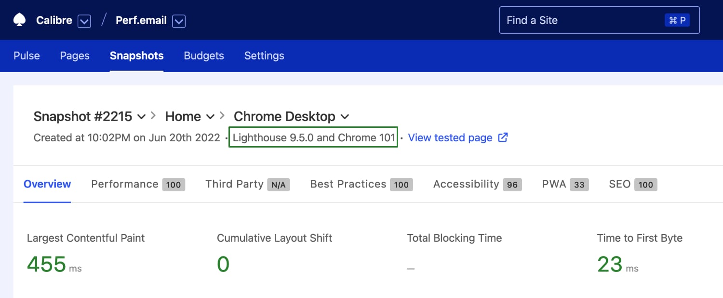723x298 pixels.
Task: Click the external link icon next to View tested page
Action: click(x=502, y=137)
